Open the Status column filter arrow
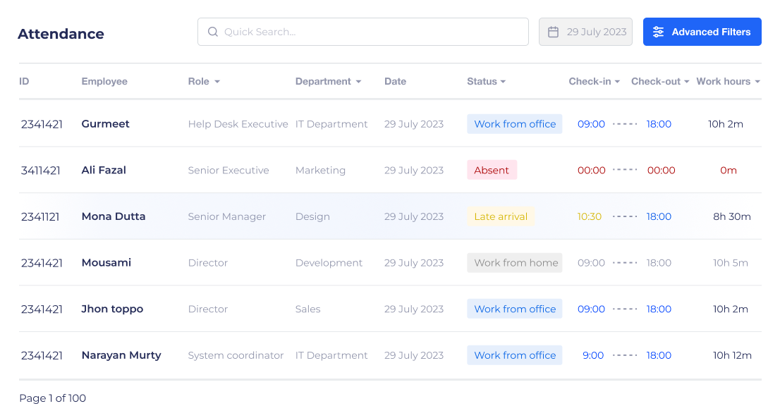Image resolution: width=780 pixels, height=418 pixels. point(504,82)
